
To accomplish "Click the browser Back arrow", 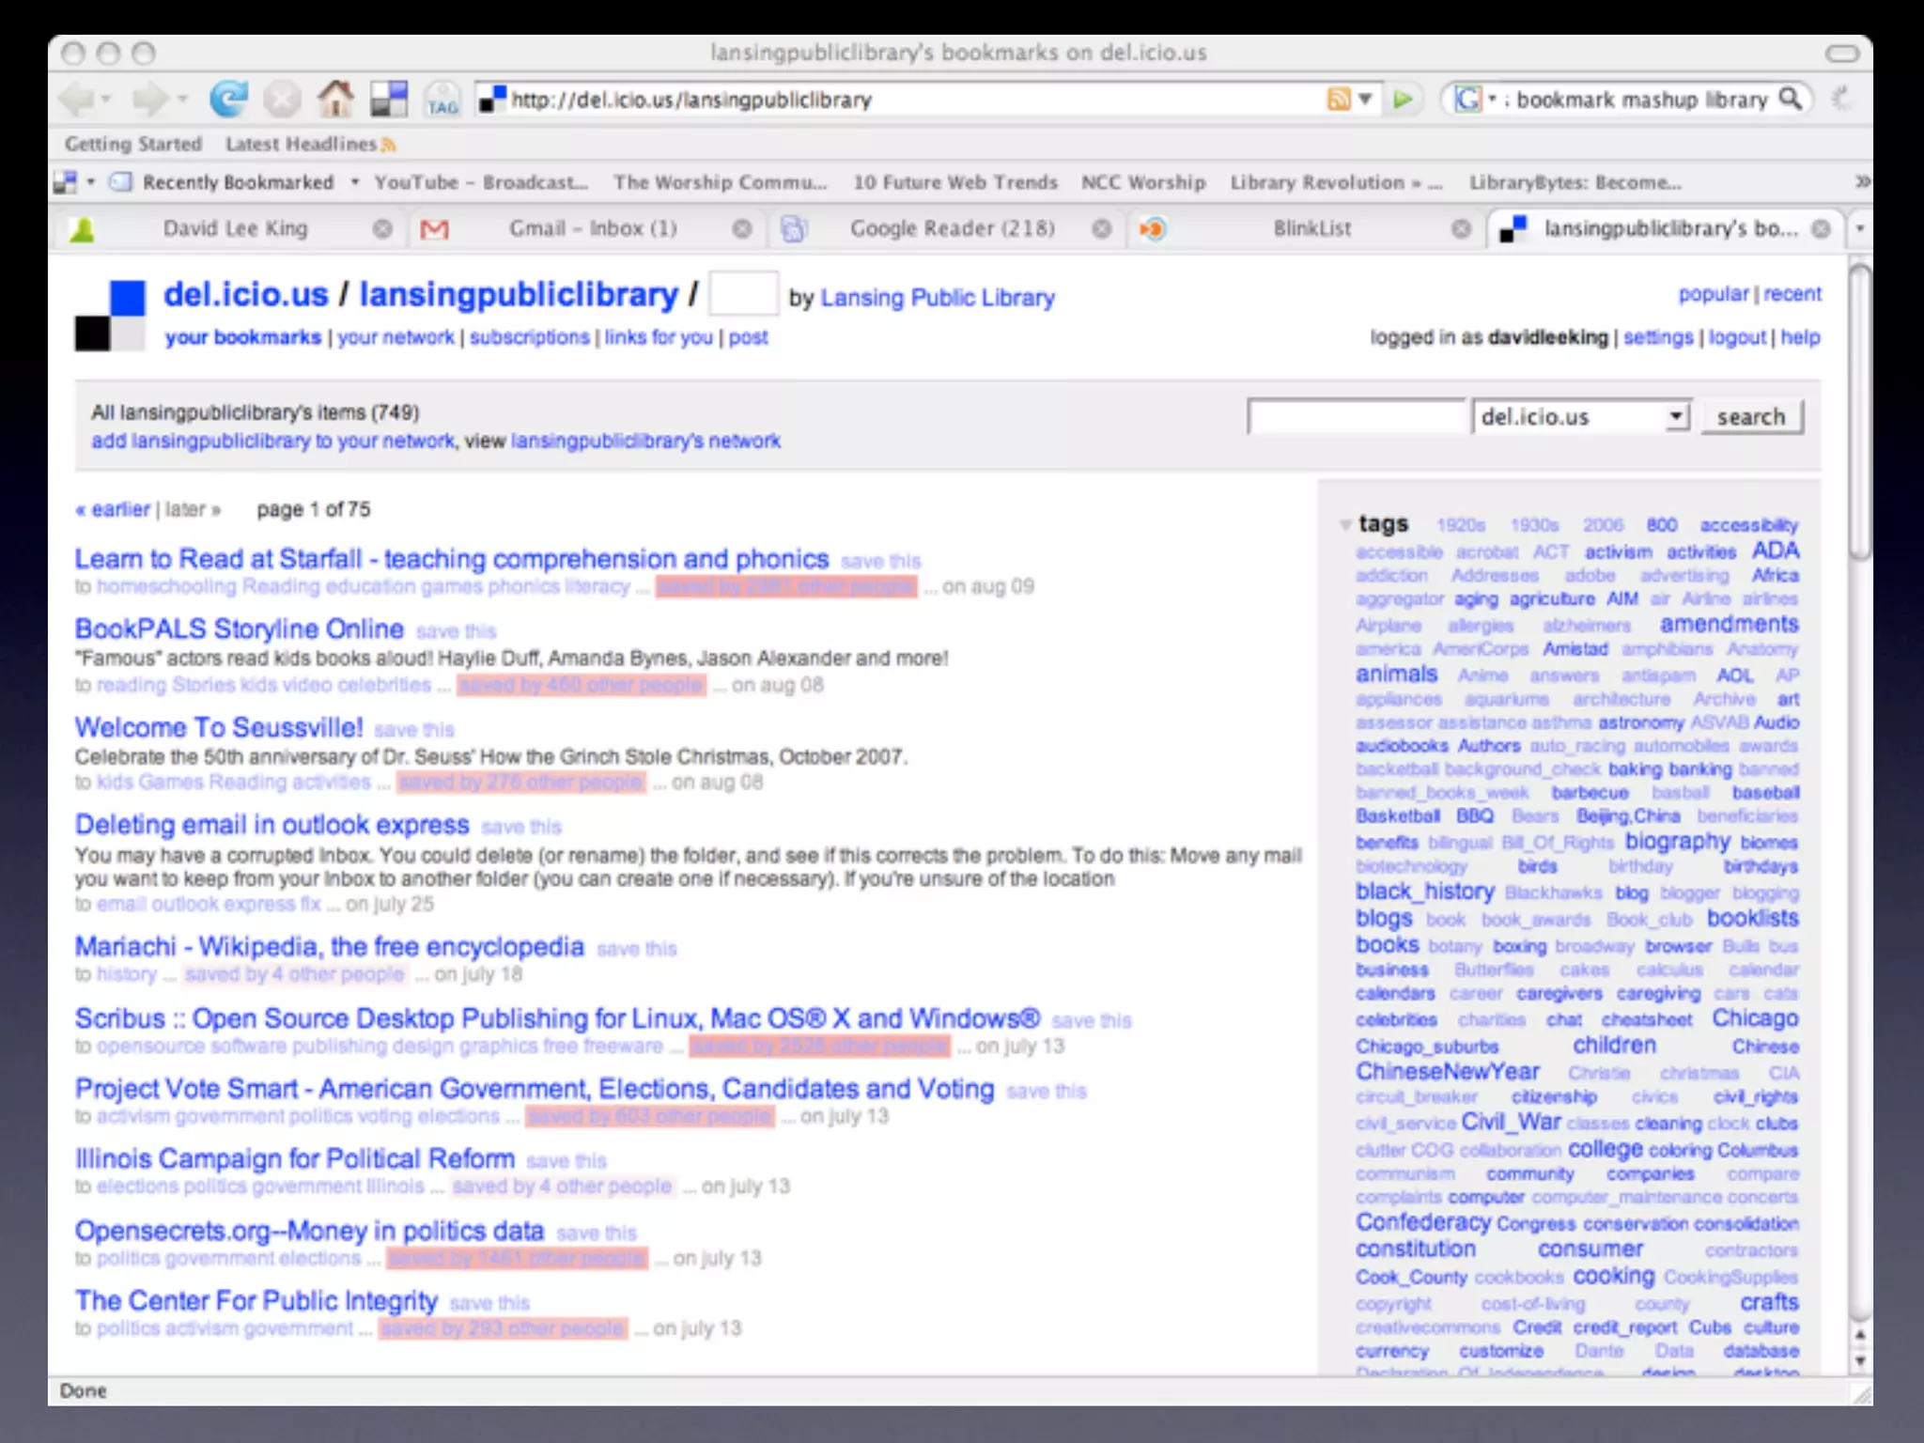I will (x=77, y=99).
